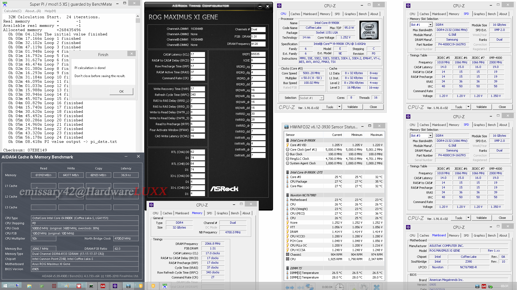
Task: Open Slot #3 dropdown in CPU-Z SPD
Action: coord(430,136)
